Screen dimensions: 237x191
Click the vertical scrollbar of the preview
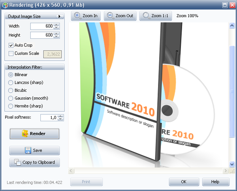click(x=232, y=91)
